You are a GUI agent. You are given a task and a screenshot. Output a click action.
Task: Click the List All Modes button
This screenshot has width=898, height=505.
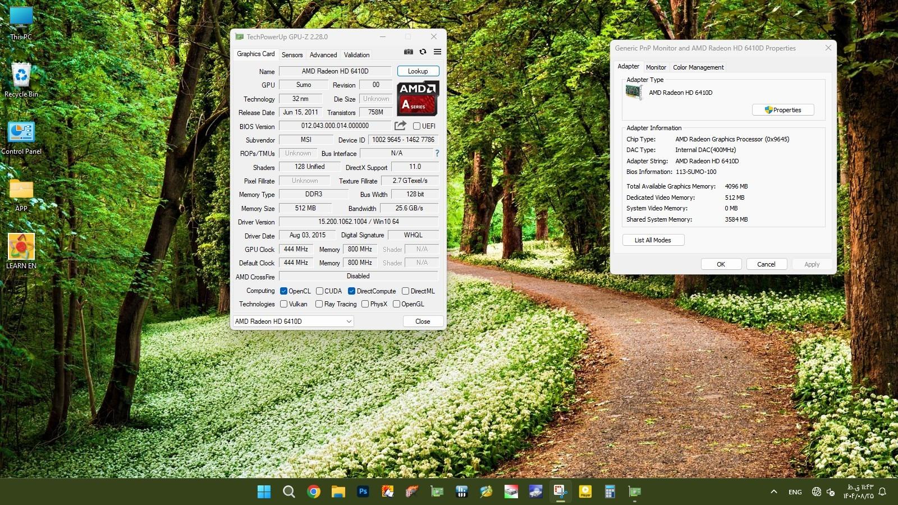[x=653, y=240]
